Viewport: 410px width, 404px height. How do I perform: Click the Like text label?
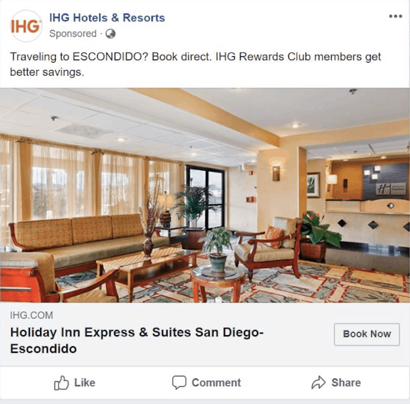85,382
